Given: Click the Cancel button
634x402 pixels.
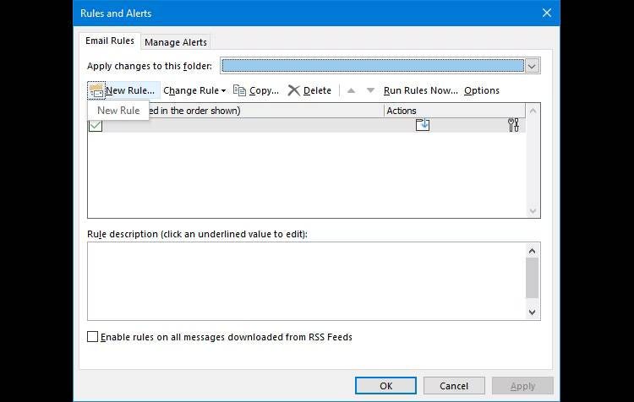Looking at the screenshot, I should click(454, 386).
